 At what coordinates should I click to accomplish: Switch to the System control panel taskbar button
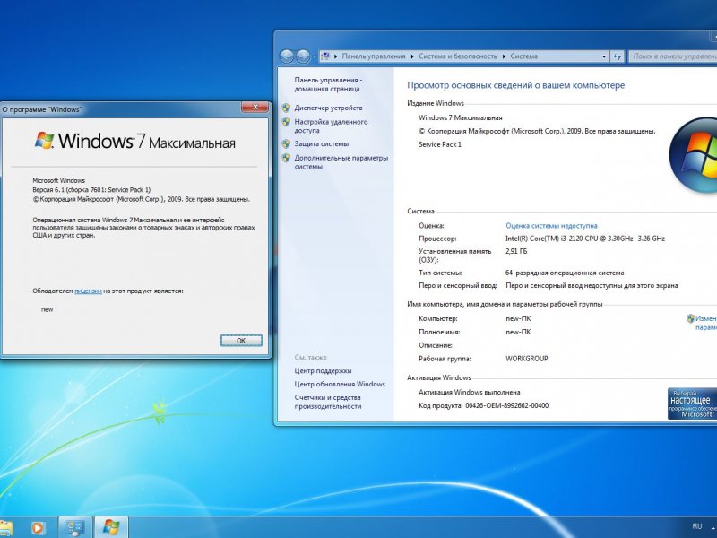click(x=75, y=527)
